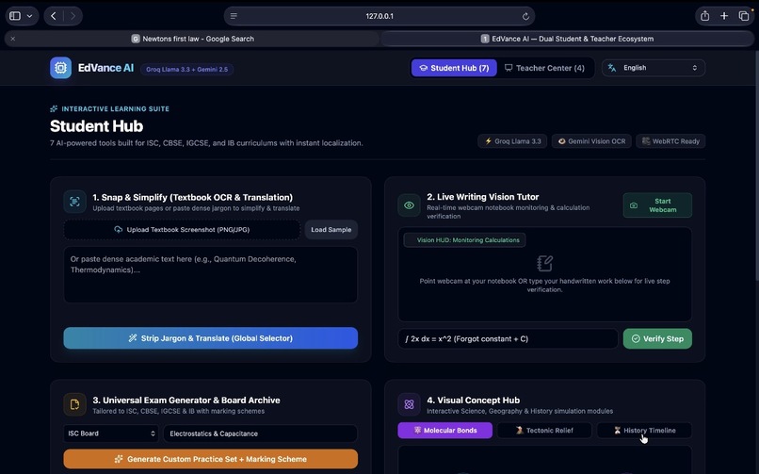Click the EdVance AI brand name
Image resolution: width=759 pixels, height=474 pixels.
(105, 68)
